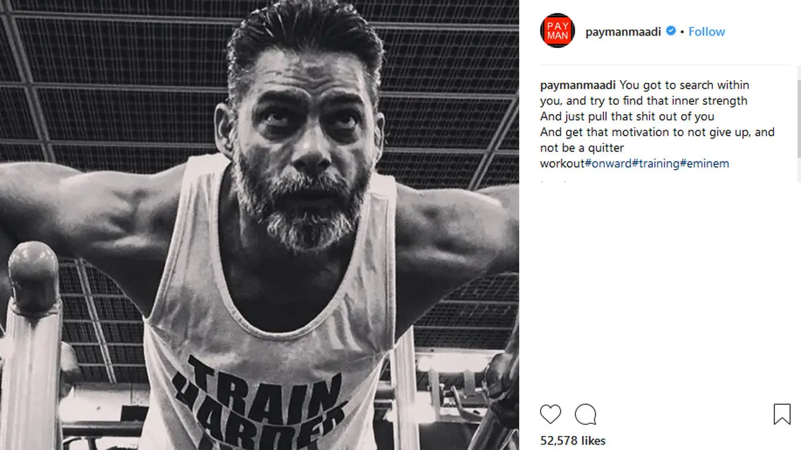Like the post with the heart icon
The image size is (801, 450).
tap(551, 415)
